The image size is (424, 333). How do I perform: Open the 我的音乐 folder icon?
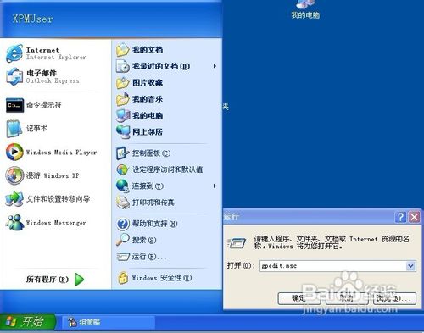point(123,99)
